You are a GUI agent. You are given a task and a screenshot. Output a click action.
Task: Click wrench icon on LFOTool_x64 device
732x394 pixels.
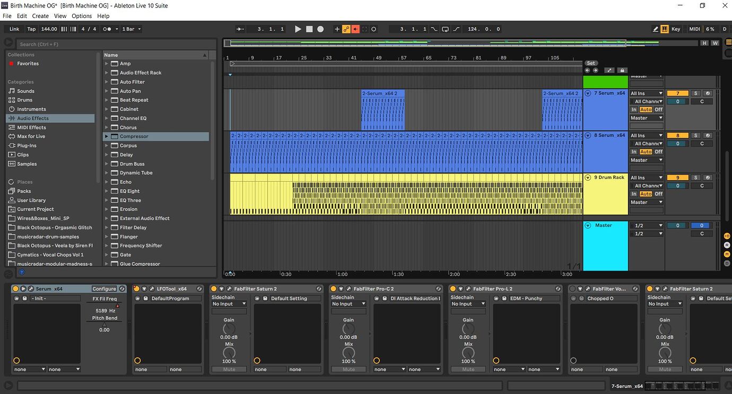point(151,289)
